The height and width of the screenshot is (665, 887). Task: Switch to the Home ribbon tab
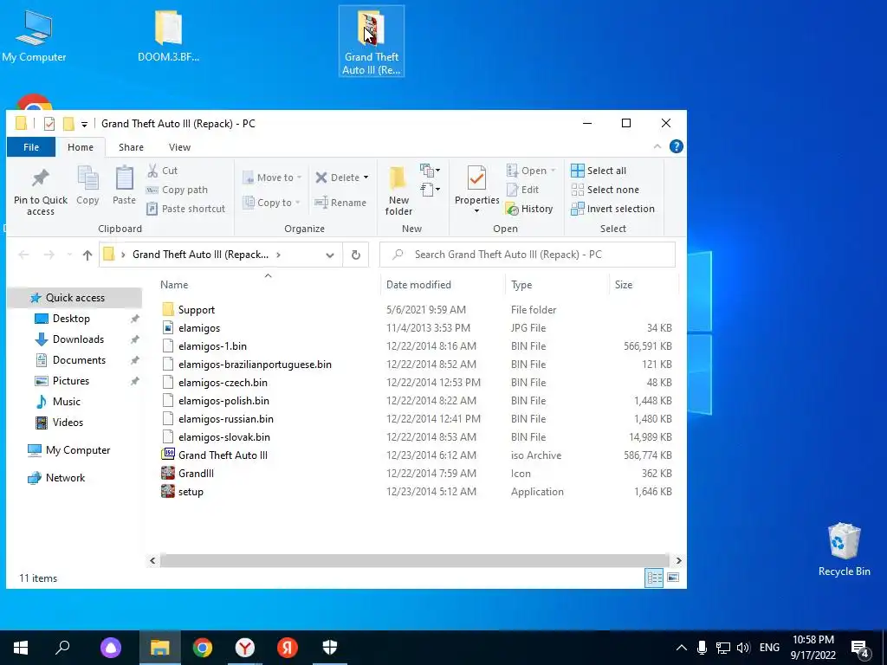pyautogui.click(x=81, y=147)
